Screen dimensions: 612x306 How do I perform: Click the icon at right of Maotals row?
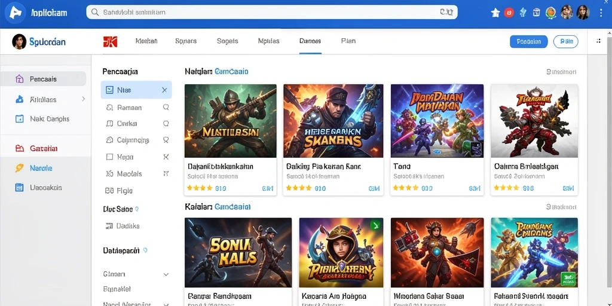pyautogui.click(x=166, y=173)
